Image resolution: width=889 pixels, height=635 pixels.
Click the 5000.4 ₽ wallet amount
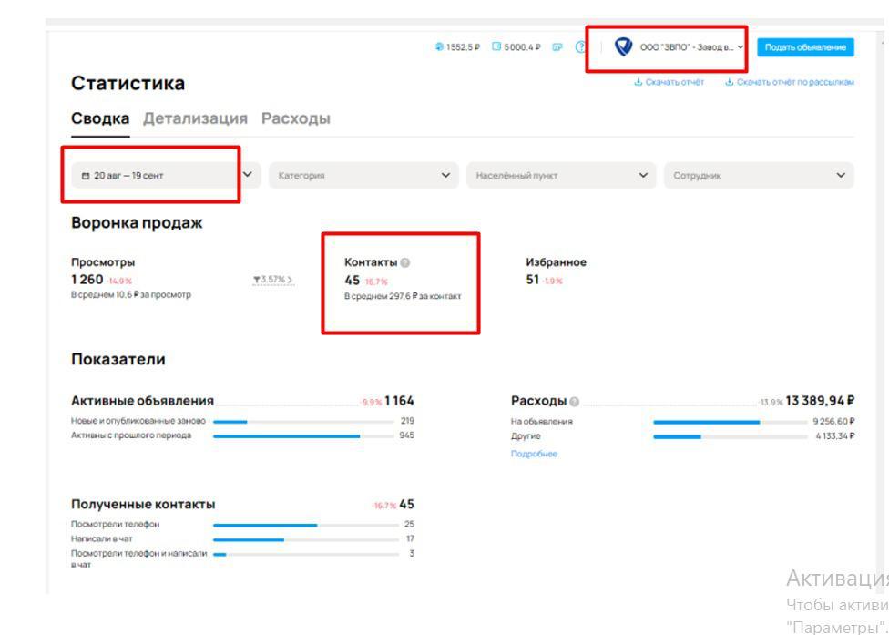(522, 47)
